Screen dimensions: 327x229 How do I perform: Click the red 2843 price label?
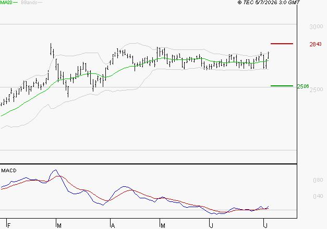[x=316, y=44]
